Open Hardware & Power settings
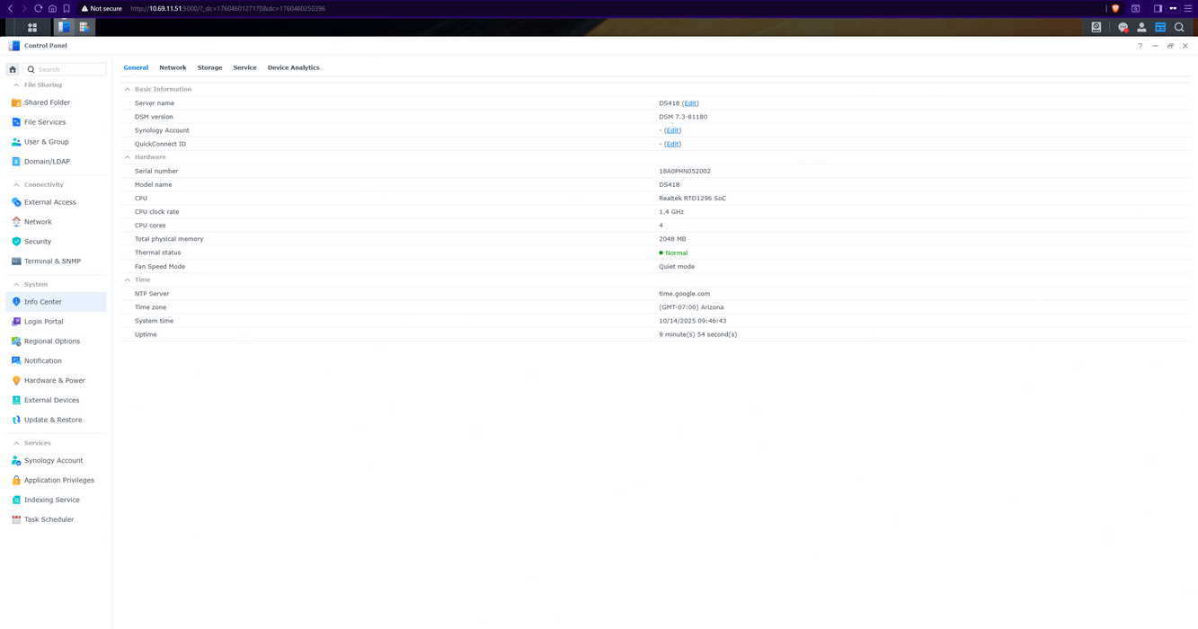Screen dimensions: 1198x629 [x=54, y=381]
